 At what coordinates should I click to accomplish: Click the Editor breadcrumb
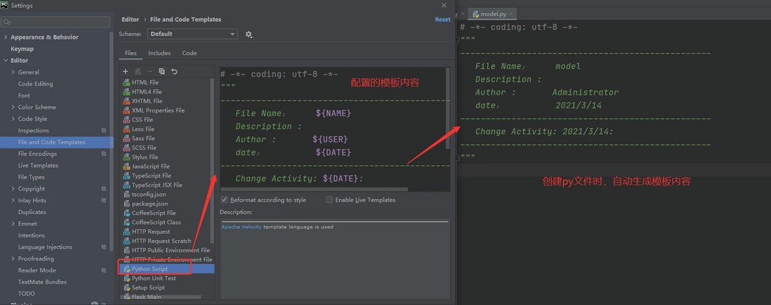[130, 20]
